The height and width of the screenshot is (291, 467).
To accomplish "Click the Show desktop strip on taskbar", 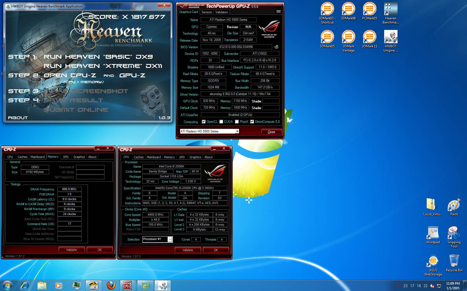I will pos(465,285).
